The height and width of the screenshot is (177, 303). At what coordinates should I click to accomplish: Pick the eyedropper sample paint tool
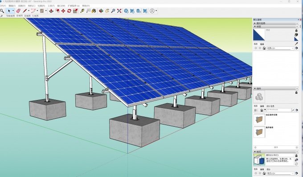tap(296, 44)
